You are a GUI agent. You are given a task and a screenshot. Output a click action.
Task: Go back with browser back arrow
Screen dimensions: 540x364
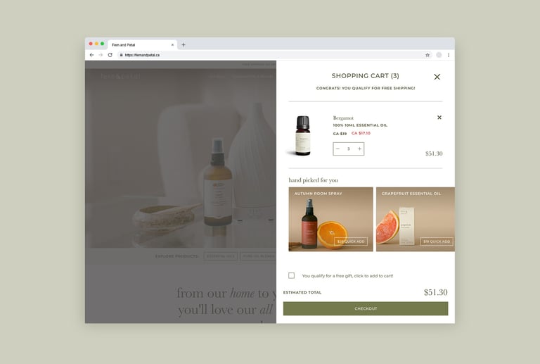pos(91,55)
